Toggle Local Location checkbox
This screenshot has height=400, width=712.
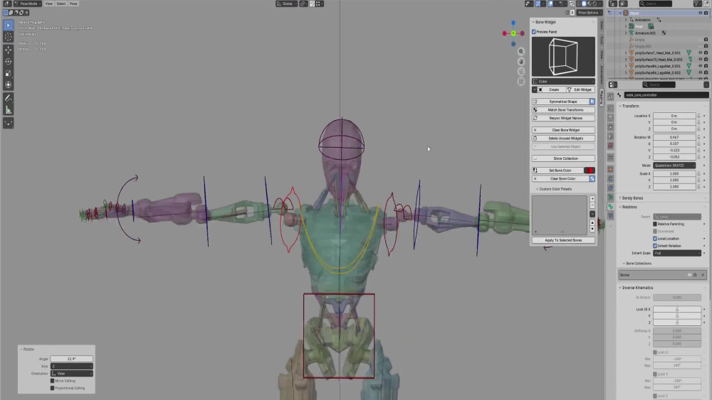point(655,238)
